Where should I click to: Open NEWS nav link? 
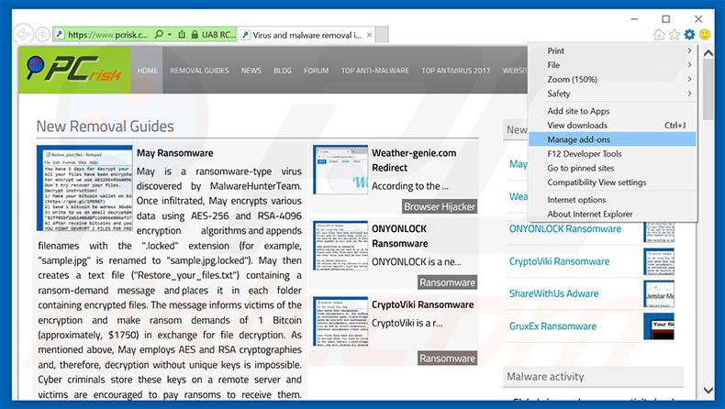click(x=251, y=71)
